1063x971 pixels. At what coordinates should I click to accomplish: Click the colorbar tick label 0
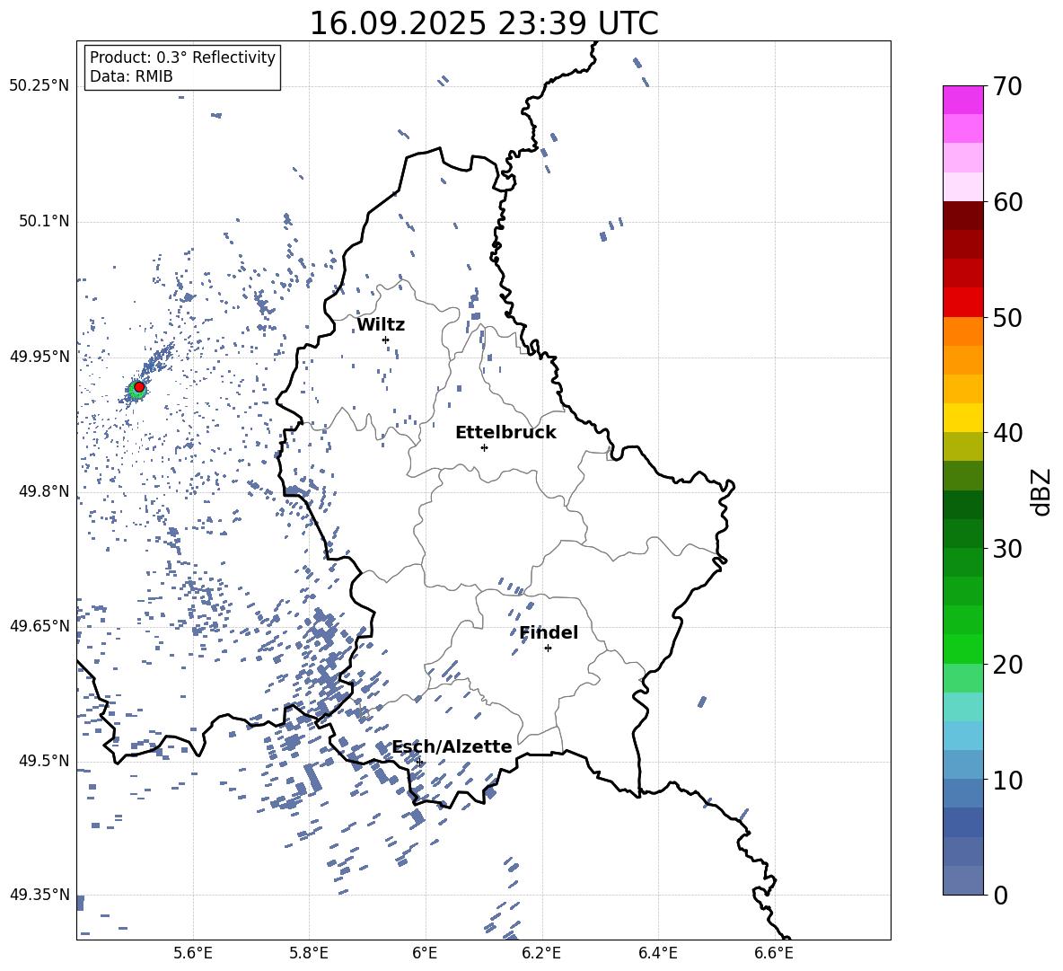(1000, 895)
